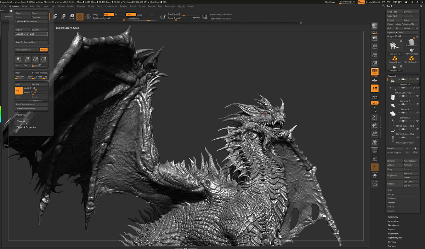Screen dimensions: 425x249
Task: Select the PolyMesh3D star tool icon
Action: coord(412,51)
